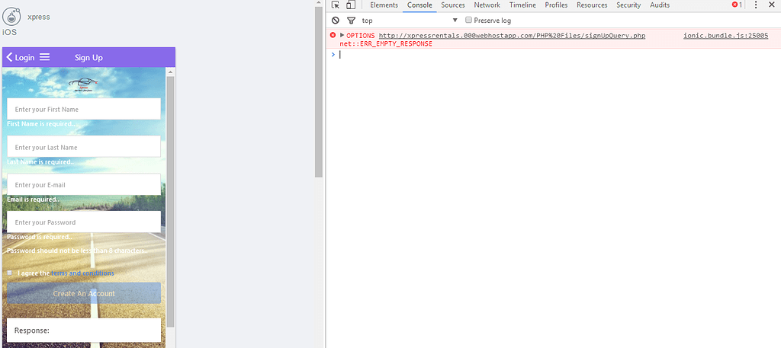Image resolution: width=781 pixels, height=348 pixels.
Task: Open the signUpQuery.php URL link
Action: (512, 36)
